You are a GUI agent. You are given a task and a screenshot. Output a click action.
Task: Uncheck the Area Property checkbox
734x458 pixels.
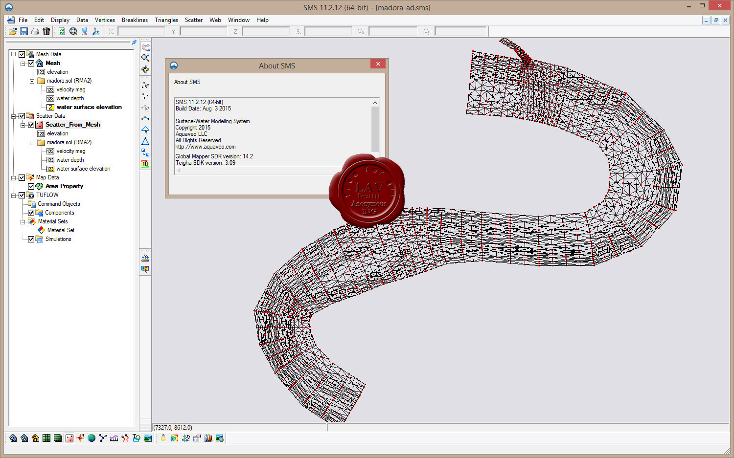31,186
